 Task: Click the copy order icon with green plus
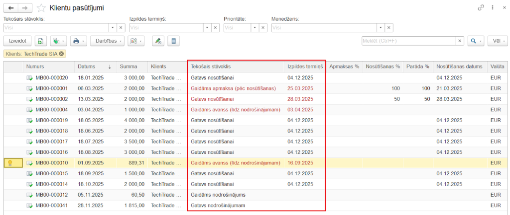pyautogui.click(x=40, y=41)
